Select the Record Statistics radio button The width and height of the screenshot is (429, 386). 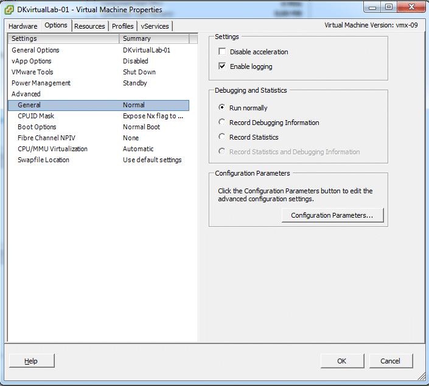[222, 137]
